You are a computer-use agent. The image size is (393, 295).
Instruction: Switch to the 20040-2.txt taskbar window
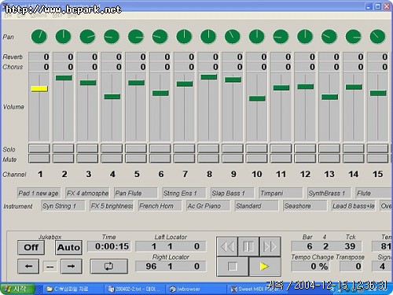click(x=134, y=289)
